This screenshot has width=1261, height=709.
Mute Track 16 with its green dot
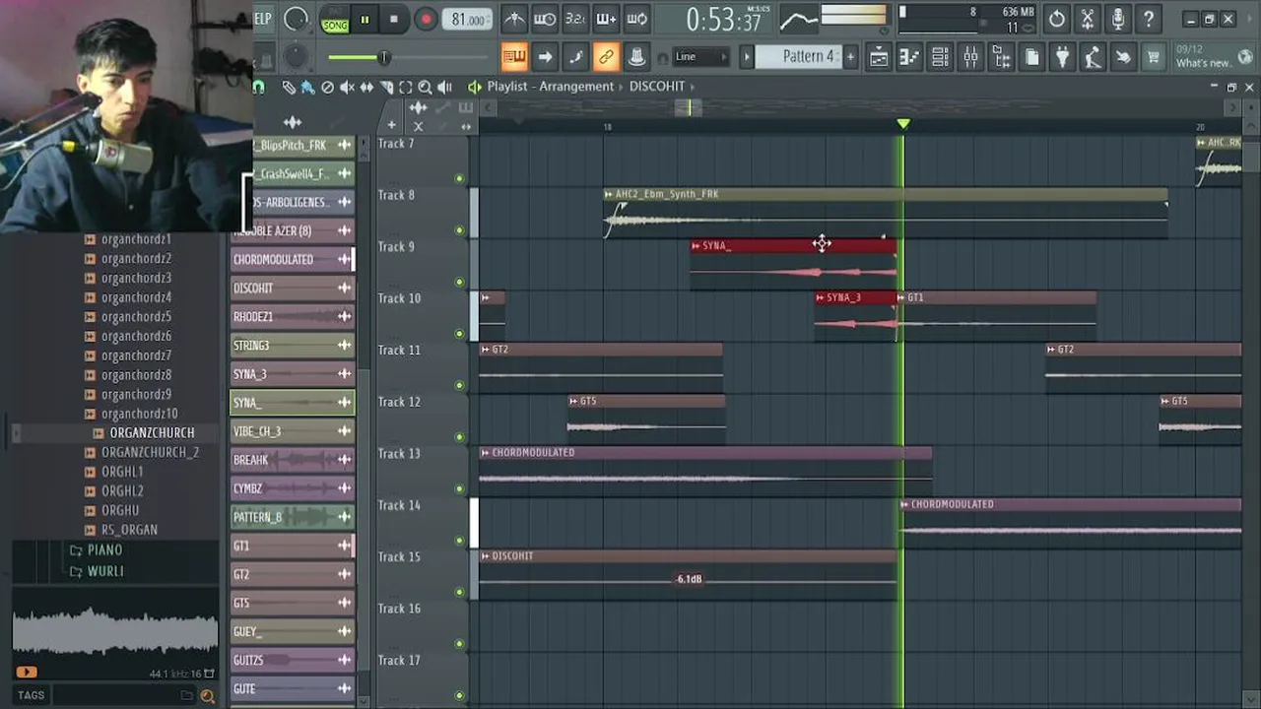click(x=459, y=644)
